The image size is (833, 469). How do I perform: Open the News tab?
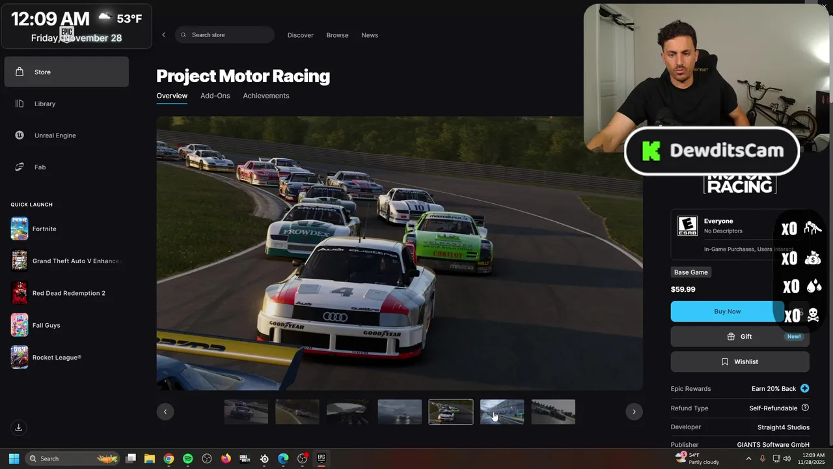pyautogui.click(x=370, y=35)
